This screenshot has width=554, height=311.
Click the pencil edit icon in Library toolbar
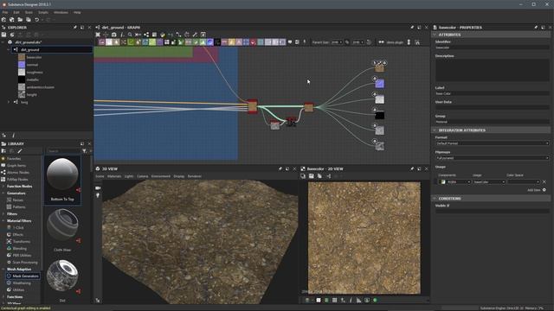[20, 151]
